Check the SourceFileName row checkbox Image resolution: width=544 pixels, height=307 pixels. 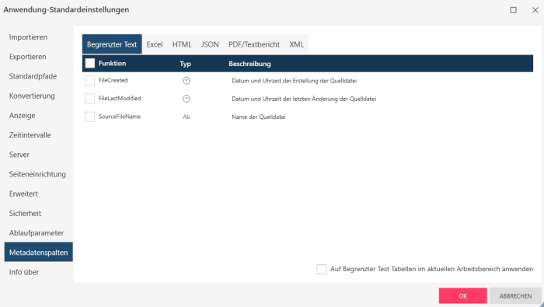point(90,117)
